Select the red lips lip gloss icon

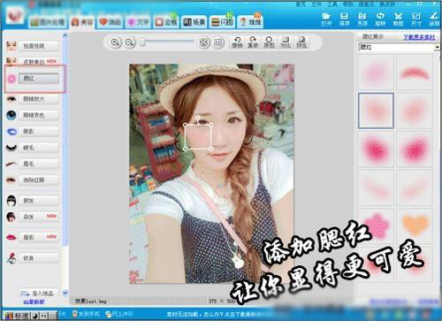(11, 237)
